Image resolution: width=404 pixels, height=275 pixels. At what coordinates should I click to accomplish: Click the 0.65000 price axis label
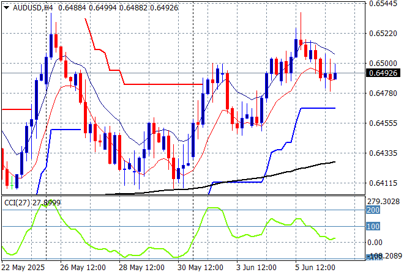384,63
